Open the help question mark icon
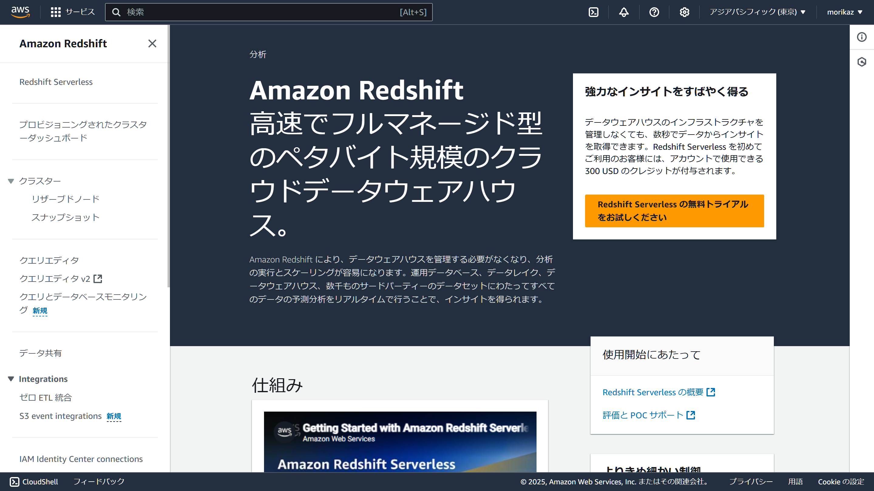The width and height of the screenshot is (874, 491). point(654,12)
